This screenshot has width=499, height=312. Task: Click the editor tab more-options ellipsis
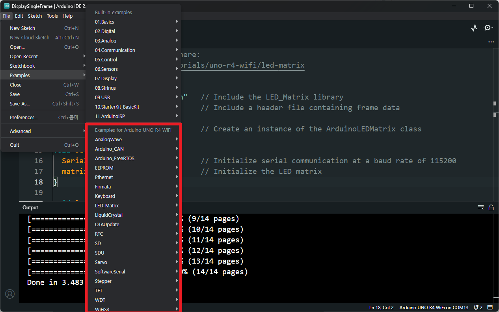pyautogui.click(x=491, y=42)
